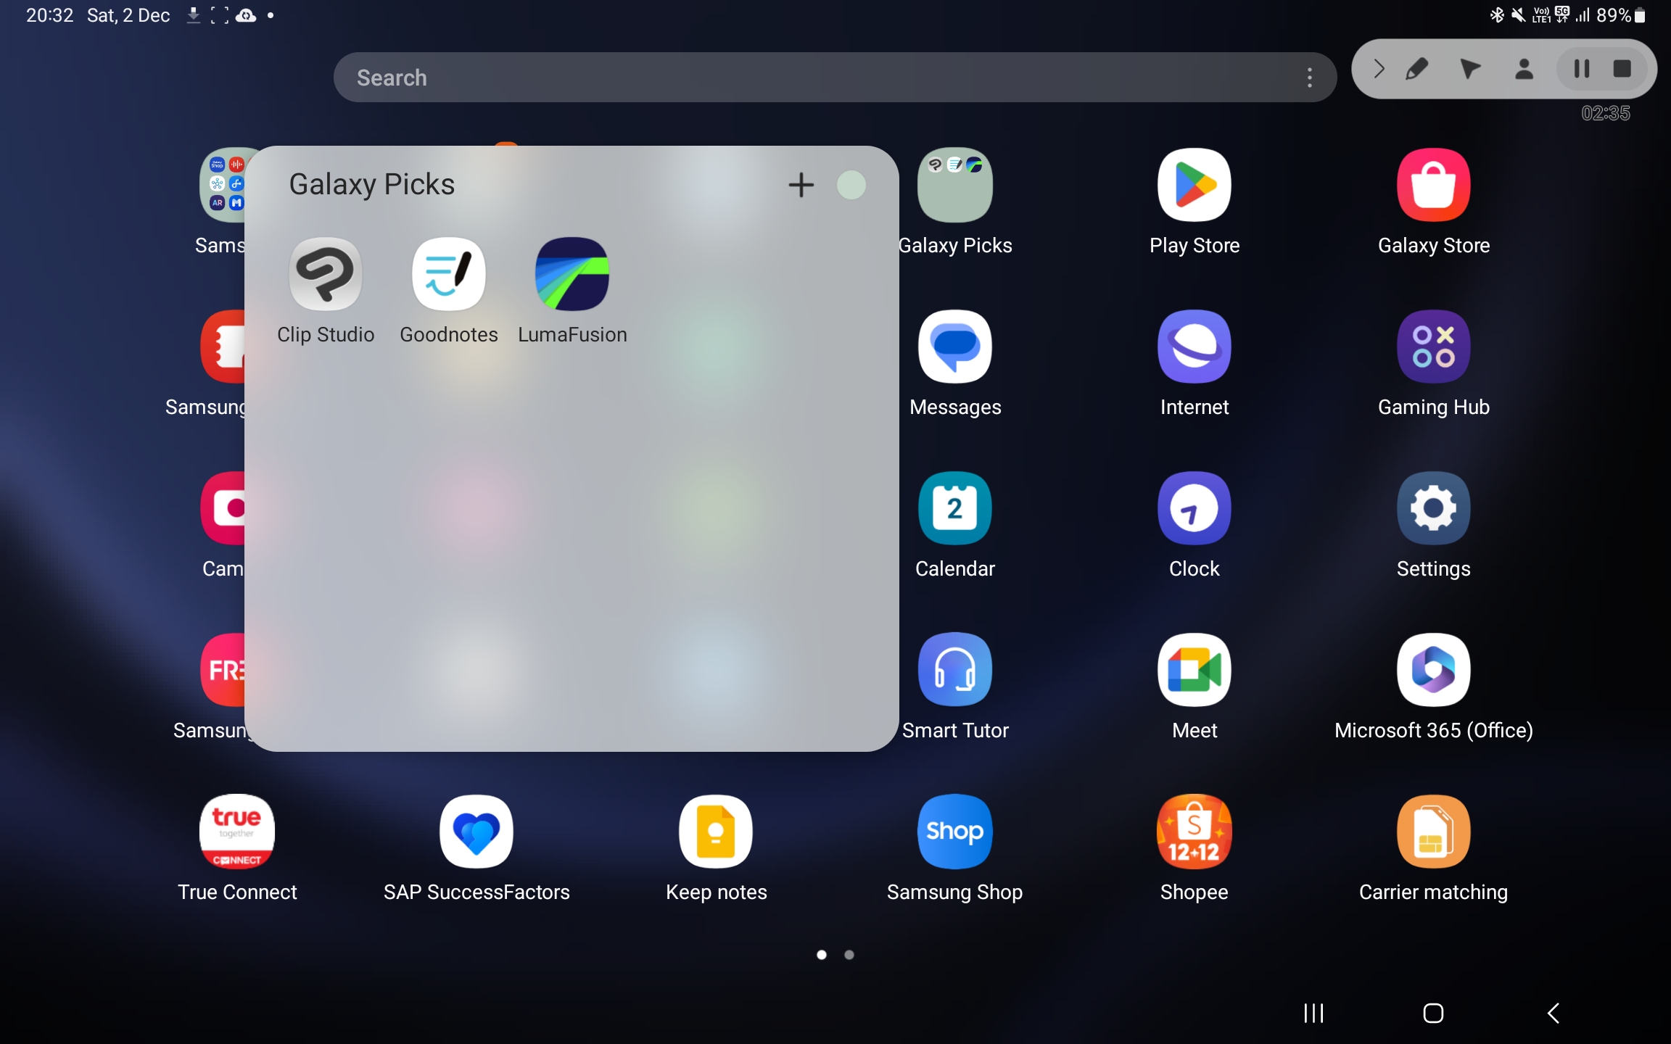
Task: Open Goodnotes app in the folder
Action: 449,274
